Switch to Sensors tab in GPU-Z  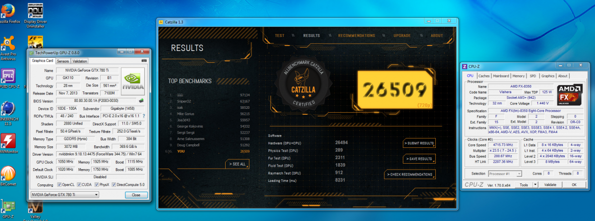63,61
